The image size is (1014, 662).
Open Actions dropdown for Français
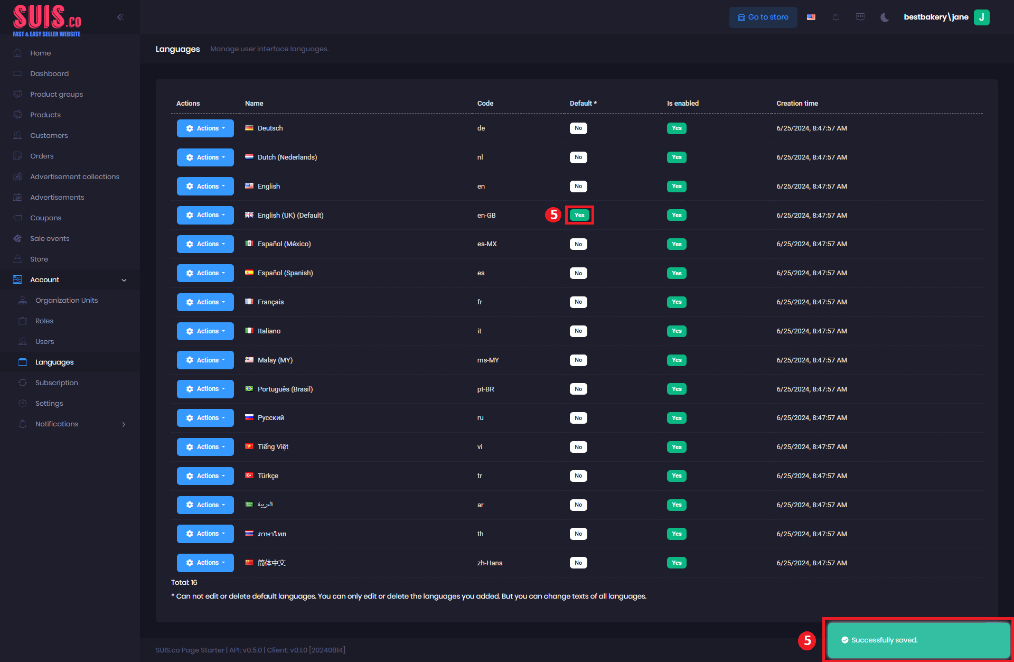pos(205,302)
